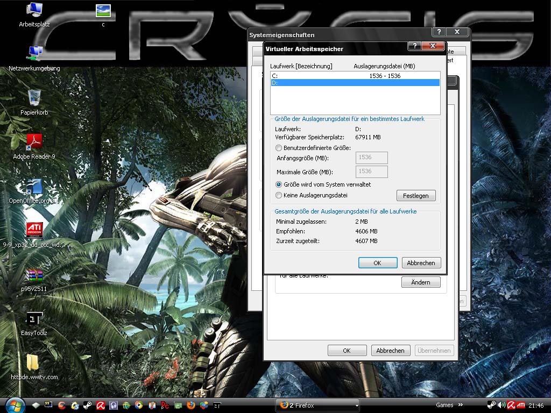The width and height of the screenshot is (551, 413).
Task: Launch Firefox from the quick launch bar
Action: point(191,405)
